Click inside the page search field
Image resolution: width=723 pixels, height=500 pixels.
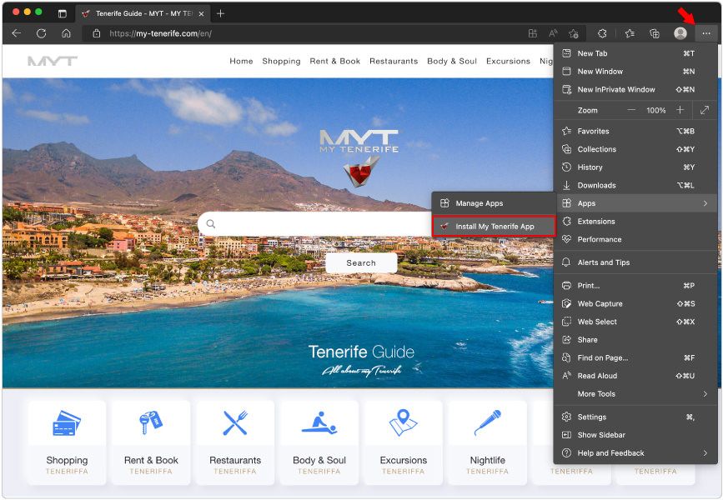click(x=317, y=224)
